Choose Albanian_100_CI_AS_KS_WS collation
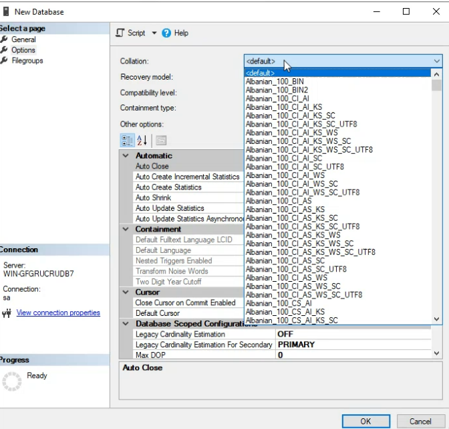Screen dimensions: 449x429 [337, 235]
